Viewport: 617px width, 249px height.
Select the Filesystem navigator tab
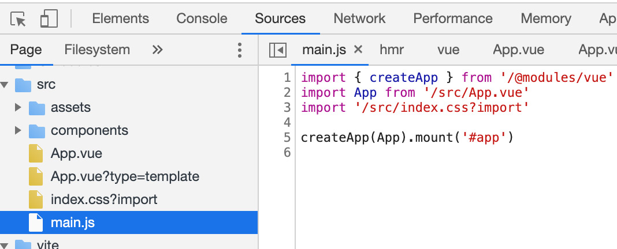(97, 50)
